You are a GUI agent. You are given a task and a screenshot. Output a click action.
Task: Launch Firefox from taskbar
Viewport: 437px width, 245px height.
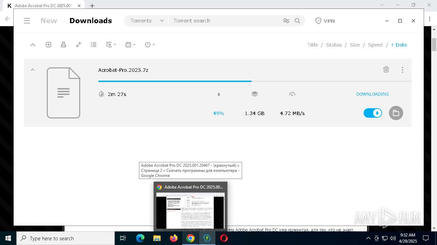[x=174, y=238]
